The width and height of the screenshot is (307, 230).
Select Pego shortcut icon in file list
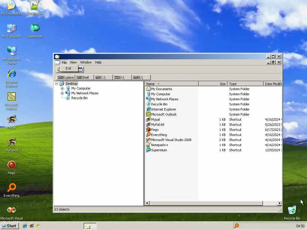coord(148,129)
